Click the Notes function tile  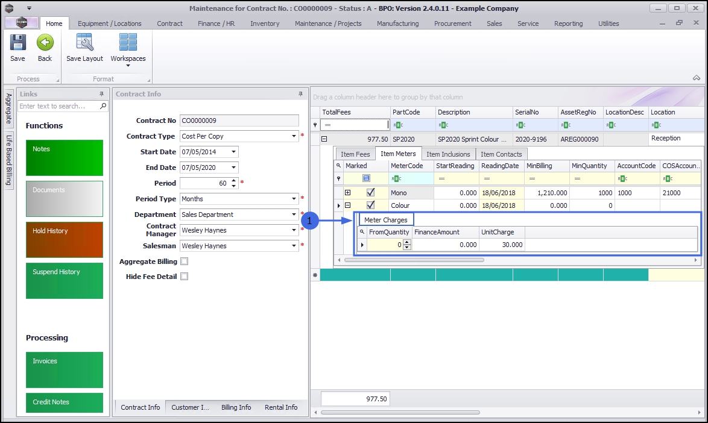pos(64,157)
